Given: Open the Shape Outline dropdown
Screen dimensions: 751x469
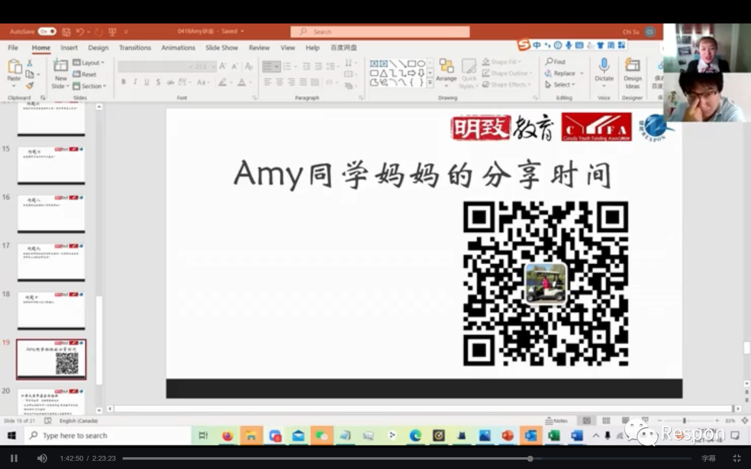Looking at the screenshot, I should 507,73.
